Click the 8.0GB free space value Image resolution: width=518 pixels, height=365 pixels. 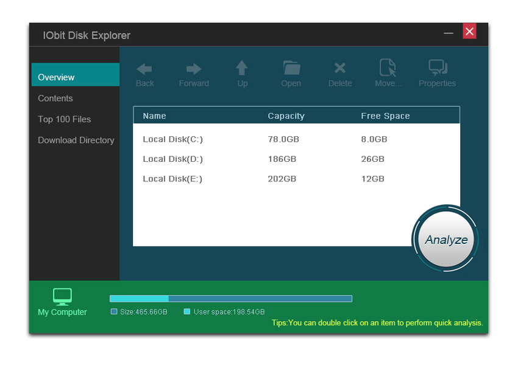coord(374,139)
